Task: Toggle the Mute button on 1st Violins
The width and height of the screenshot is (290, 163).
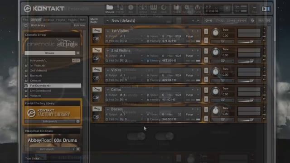Action: click(x=206, y=40)
